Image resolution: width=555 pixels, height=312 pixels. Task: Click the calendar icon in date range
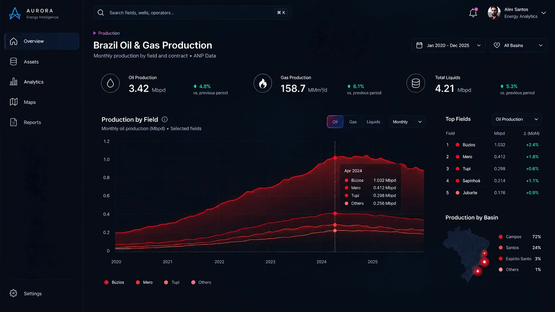tap(420, 45)
